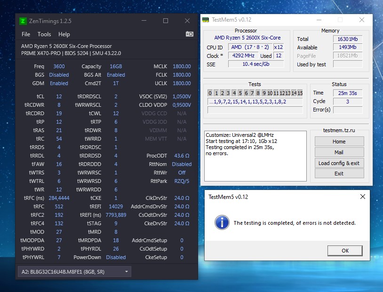383x292 pixels.
Task: Click the Time status 25m 35s
Action: coord(348,93)
